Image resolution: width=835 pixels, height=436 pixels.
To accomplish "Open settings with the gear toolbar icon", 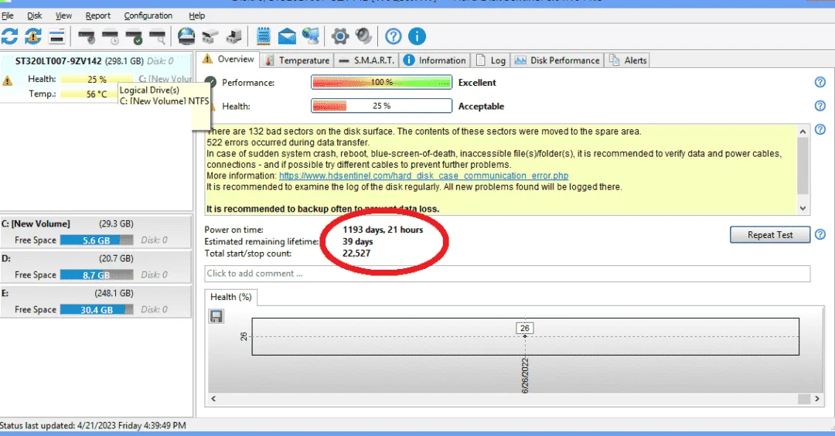I will (339, 36).
